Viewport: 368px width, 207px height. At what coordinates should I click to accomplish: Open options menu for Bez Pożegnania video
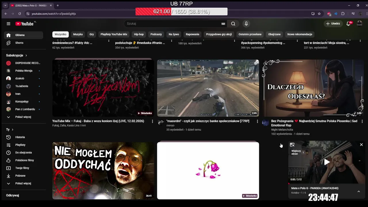(x=362, y=121)
